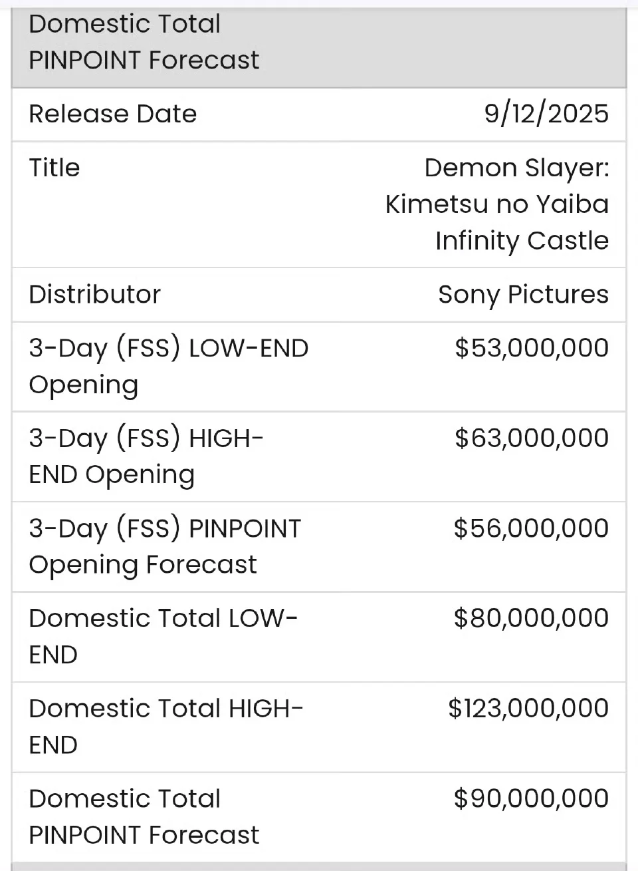Click the $123,000,000 domestic high-end value
Screen dimensions: 638x871
tap(528, 708)
